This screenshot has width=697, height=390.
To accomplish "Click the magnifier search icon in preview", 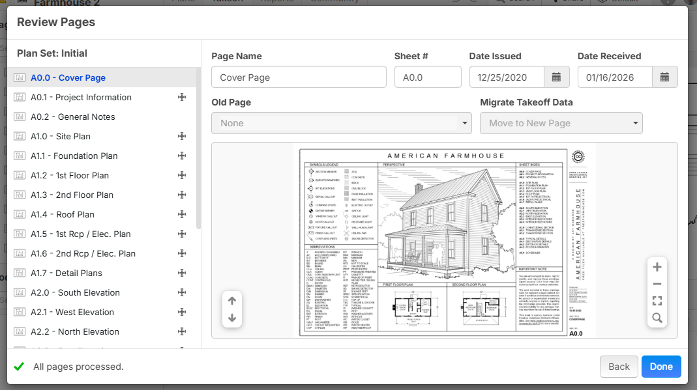I will [x=657, y=318].
